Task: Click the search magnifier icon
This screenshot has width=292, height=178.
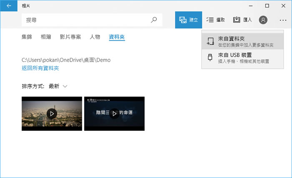Action: pyautogui.click(x=154, y=20)
